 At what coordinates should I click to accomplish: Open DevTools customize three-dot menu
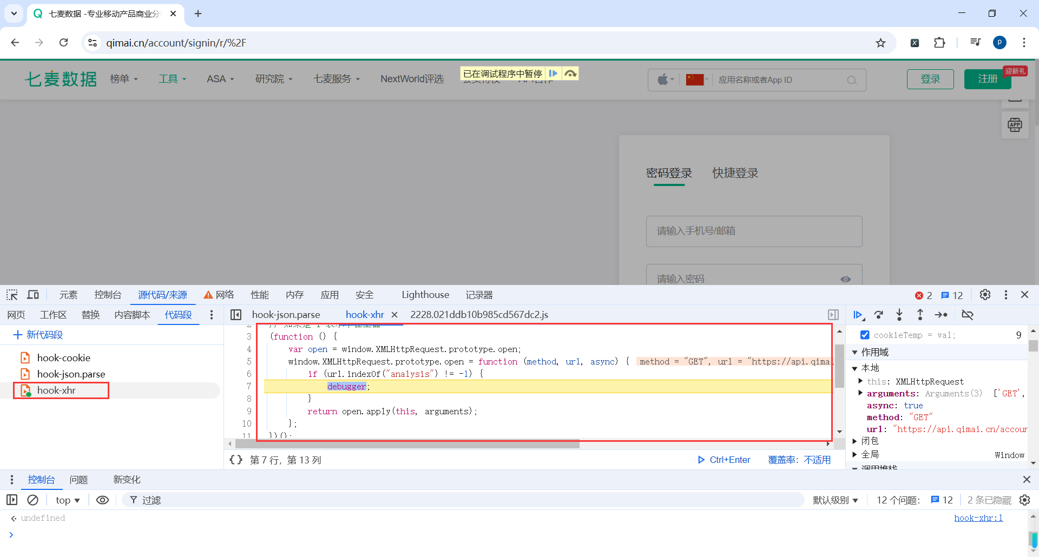click(x=1005, y=295)
